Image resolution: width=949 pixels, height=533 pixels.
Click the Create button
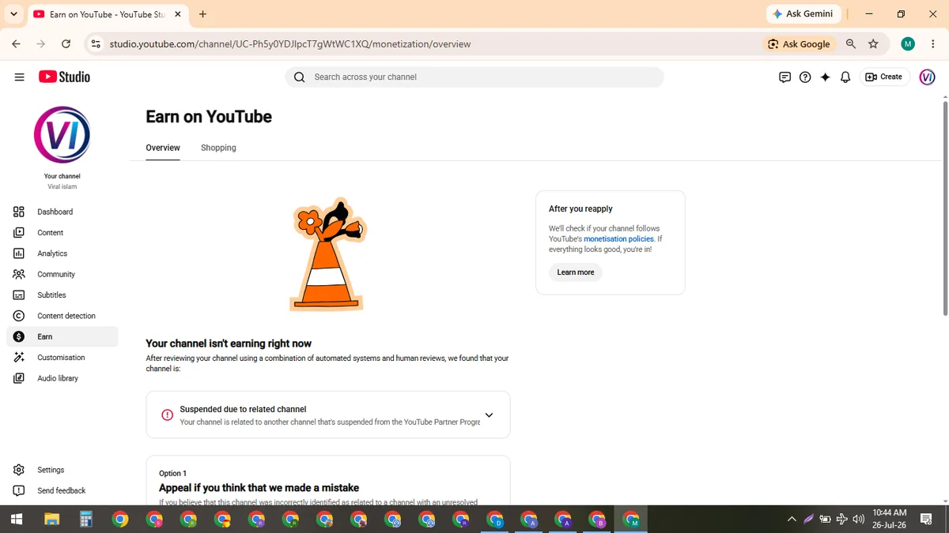tap(883, 77)
